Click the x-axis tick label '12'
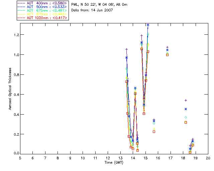The height and width of the screenshot is (171, 214). pyautogui.click(x=108, y=158)
